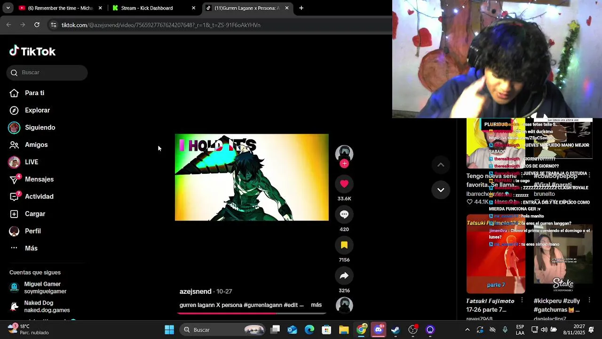The height and width of the screenshot is (339, 602).
Task: Open File Explorer from the taskbar
Action: click(344, 330)
